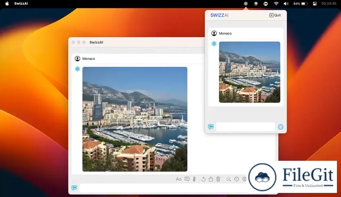
Task: Delete conversation with the trash icon
Action: [218, 179]
